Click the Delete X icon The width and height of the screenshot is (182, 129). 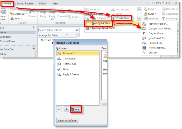(x=32, y=11)
